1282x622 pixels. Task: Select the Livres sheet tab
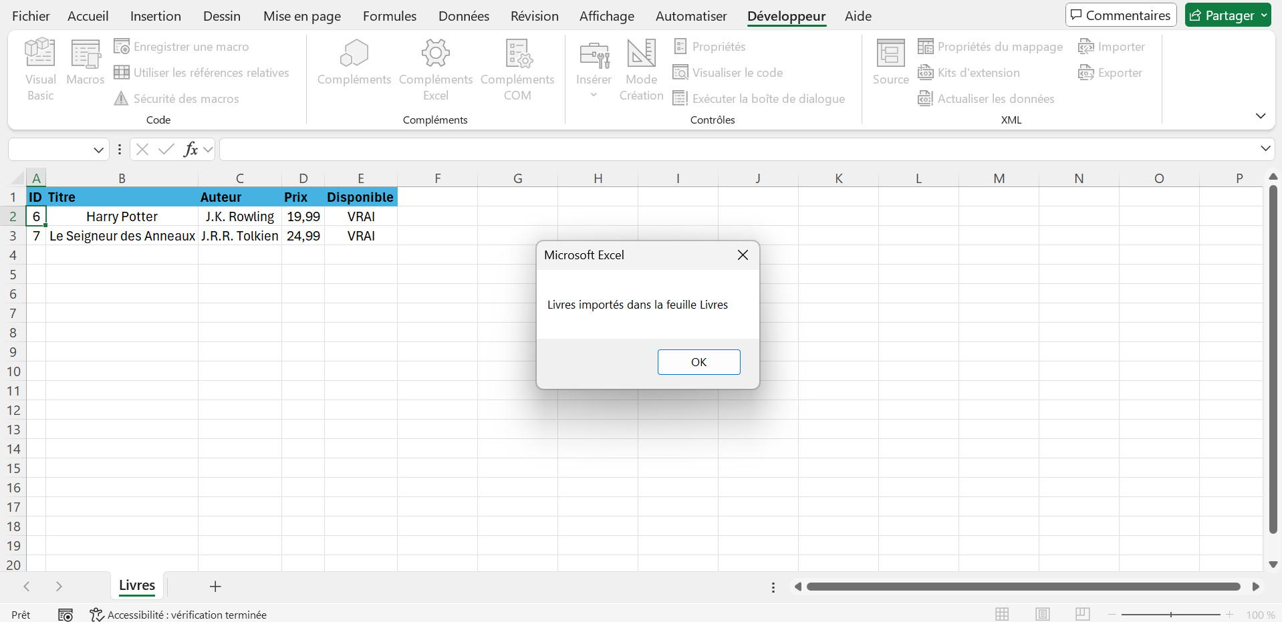click(137, 586)
